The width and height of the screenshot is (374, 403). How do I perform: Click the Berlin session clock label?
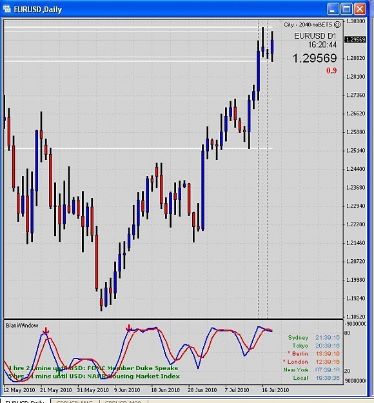[x=298, y=353]
